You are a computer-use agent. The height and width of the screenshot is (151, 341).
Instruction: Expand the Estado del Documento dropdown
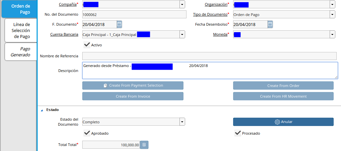(x=182, y=122)
